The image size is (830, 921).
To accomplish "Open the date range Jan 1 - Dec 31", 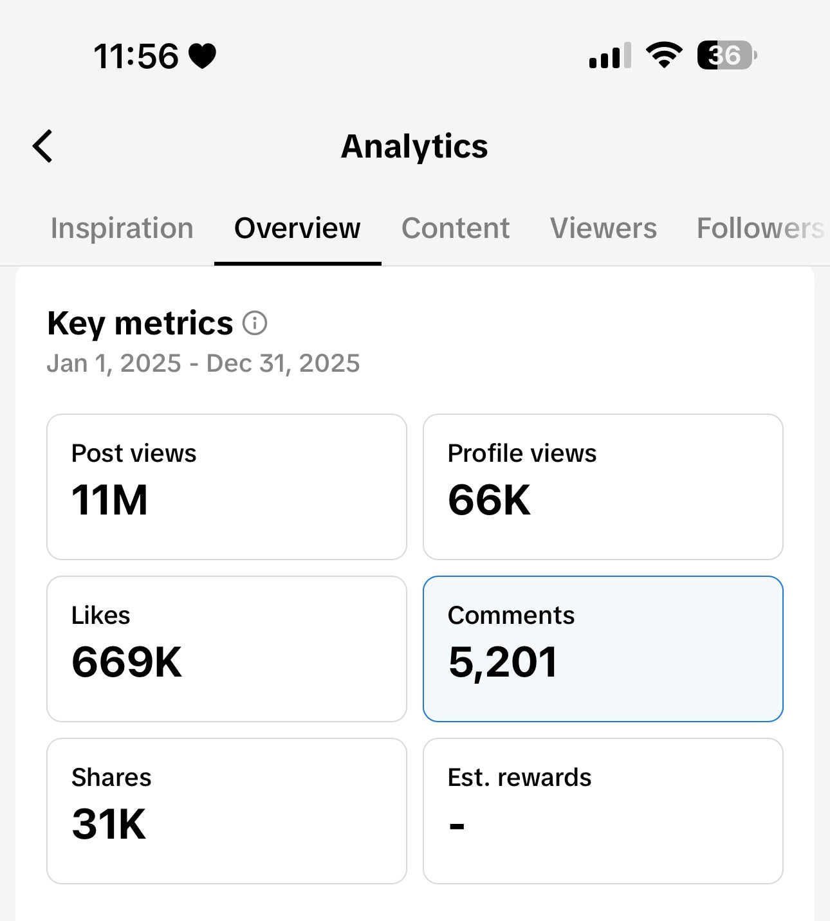I will point(203,363).
